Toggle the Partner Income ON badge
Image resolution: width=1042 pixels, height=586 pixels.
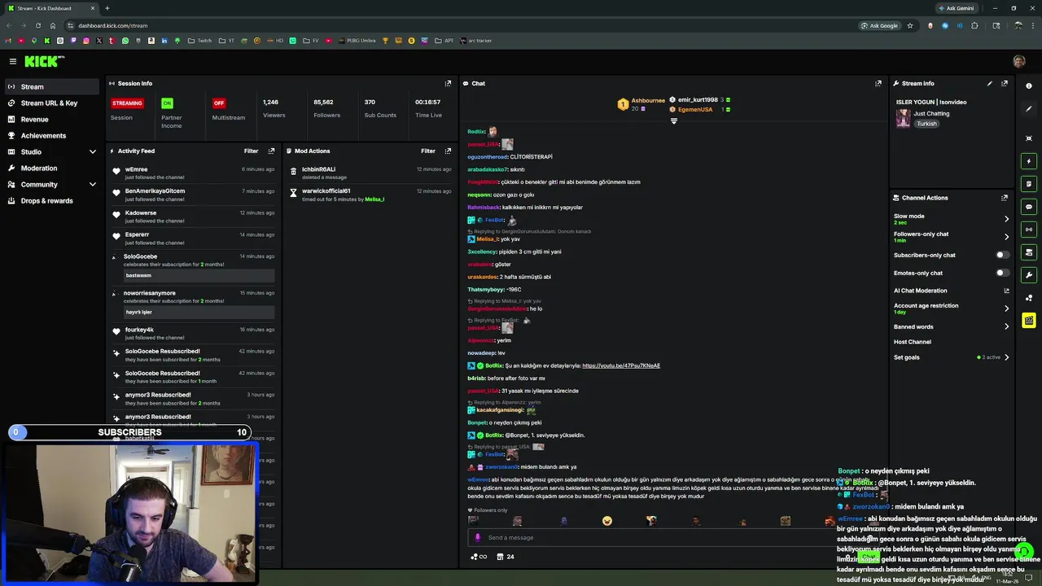point(167,103)
